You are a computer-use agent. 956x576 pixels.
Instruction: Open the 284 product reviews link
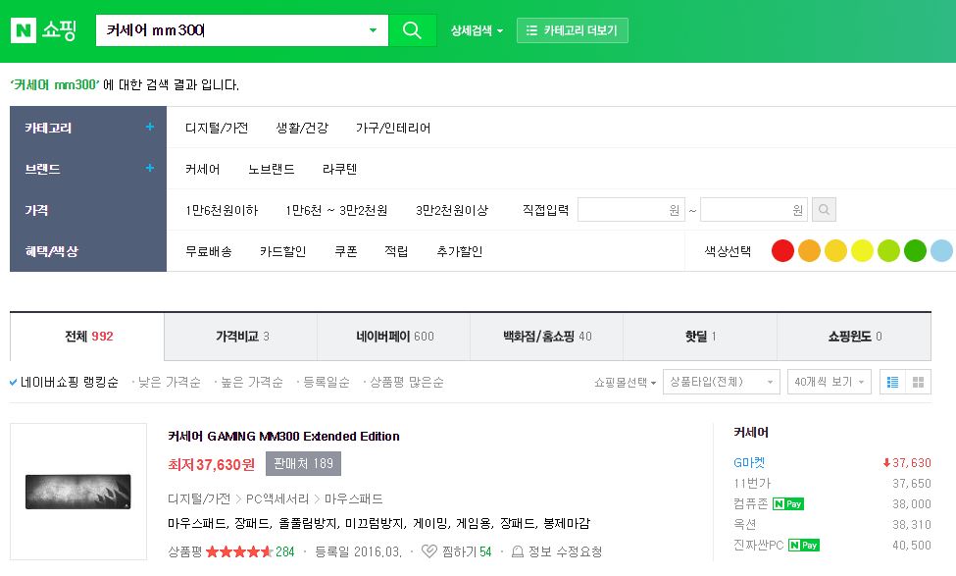click(x=284, y=551)
